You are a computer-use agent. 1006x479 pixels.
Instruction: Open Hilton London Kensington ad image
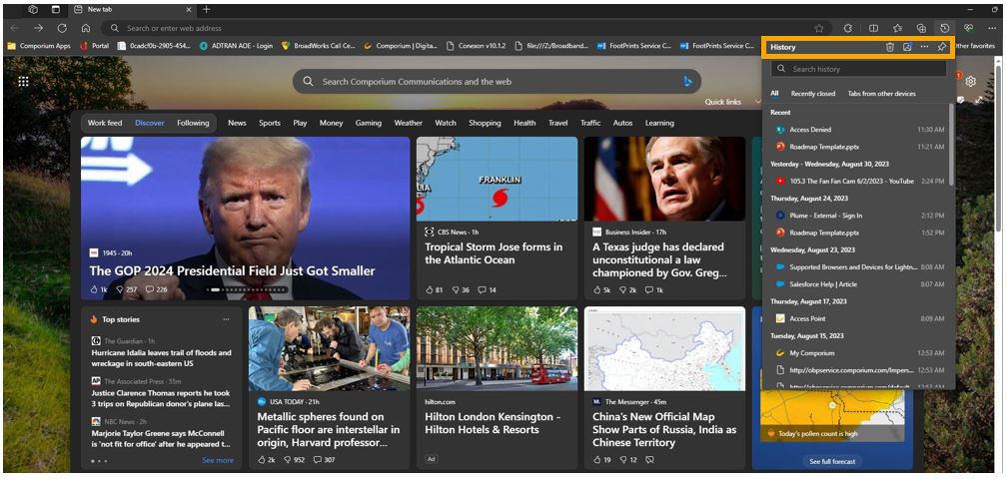point(497,349)
